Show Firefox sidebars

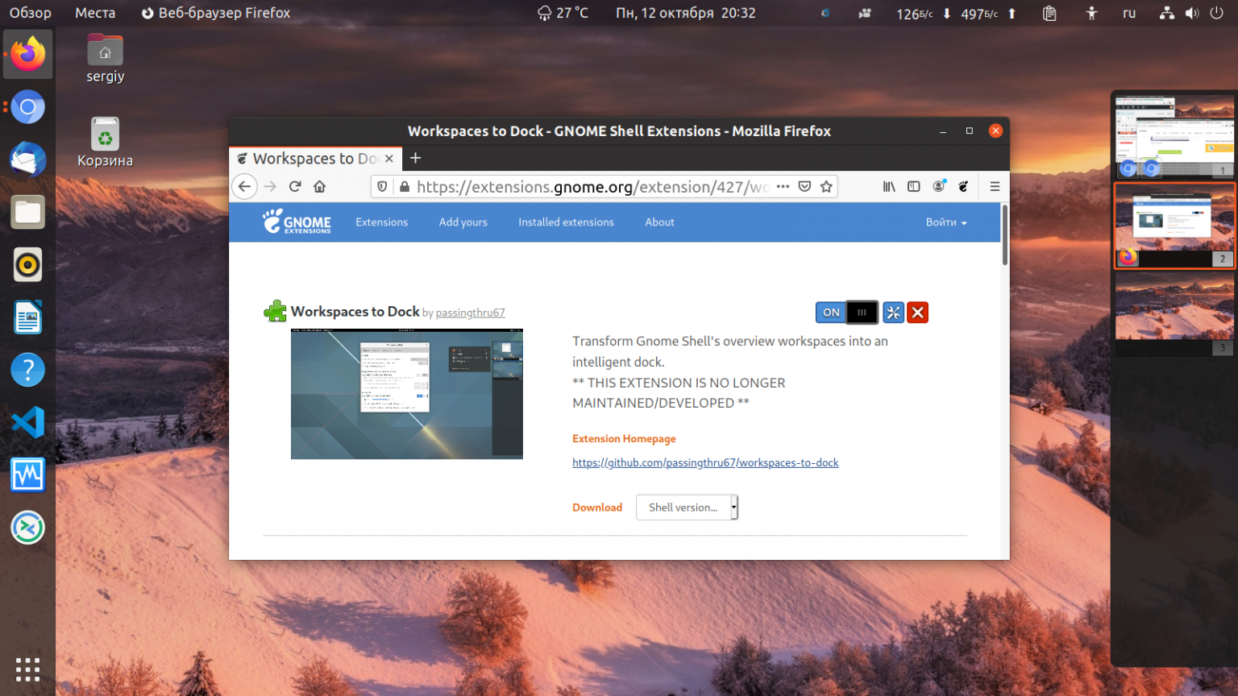click(914, 186)
